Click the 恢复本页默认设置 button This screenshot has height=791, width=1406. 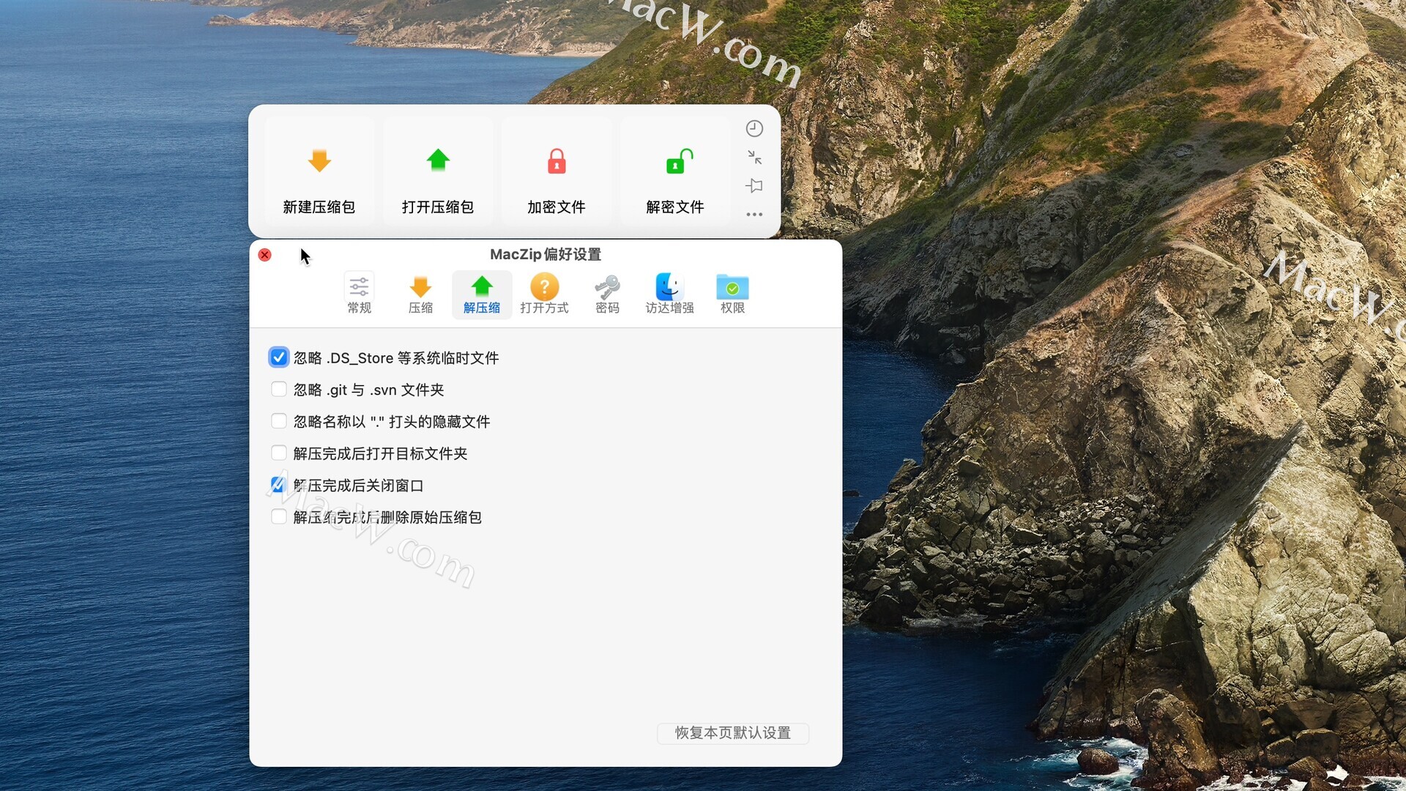[x=732, y=733]
